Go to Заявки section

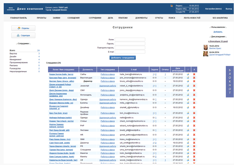56,18
